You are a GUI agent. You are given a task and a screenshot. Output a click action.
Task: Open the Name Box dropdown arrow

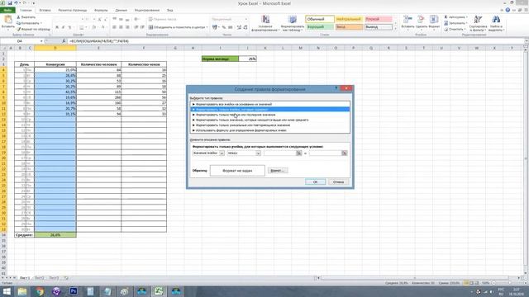(x=41, y=41)
